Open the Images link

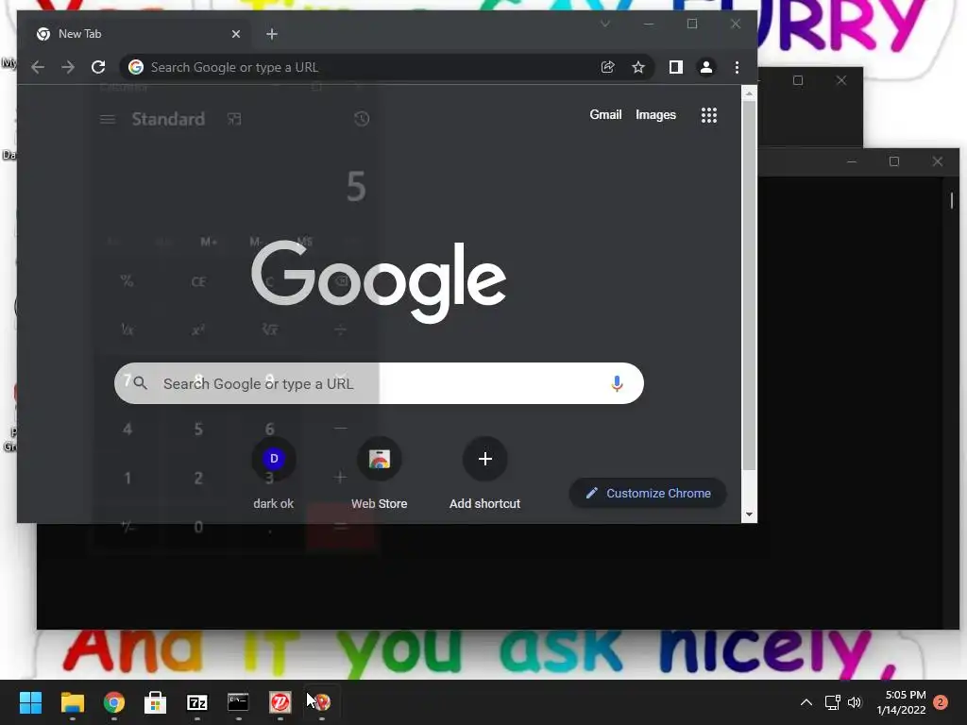655,114
